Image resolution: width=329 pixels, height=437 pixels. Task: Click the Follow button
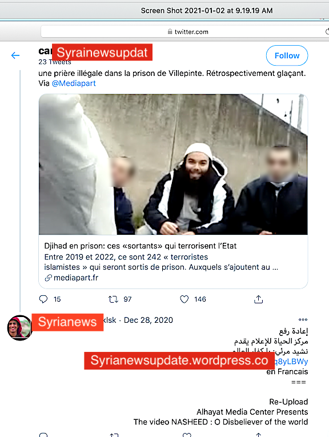point(287,56)
